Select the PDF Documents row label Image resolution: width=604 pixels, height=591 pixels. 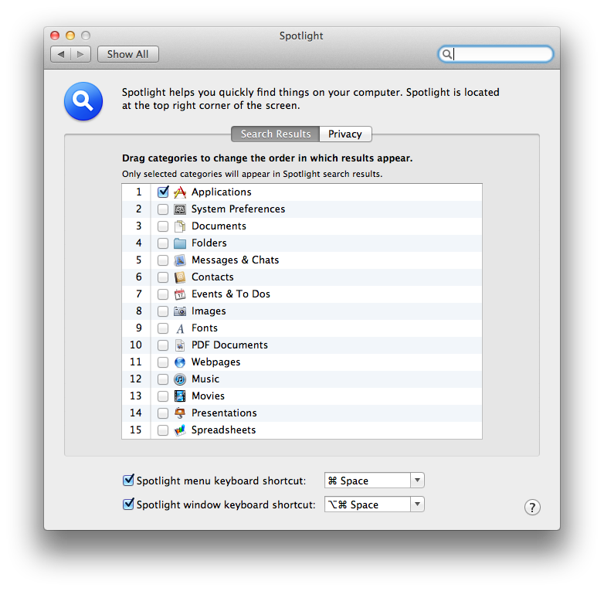coord(229,345)
